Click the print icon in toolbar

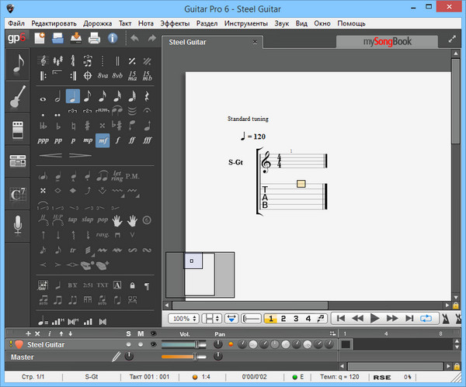pos(94,37)
